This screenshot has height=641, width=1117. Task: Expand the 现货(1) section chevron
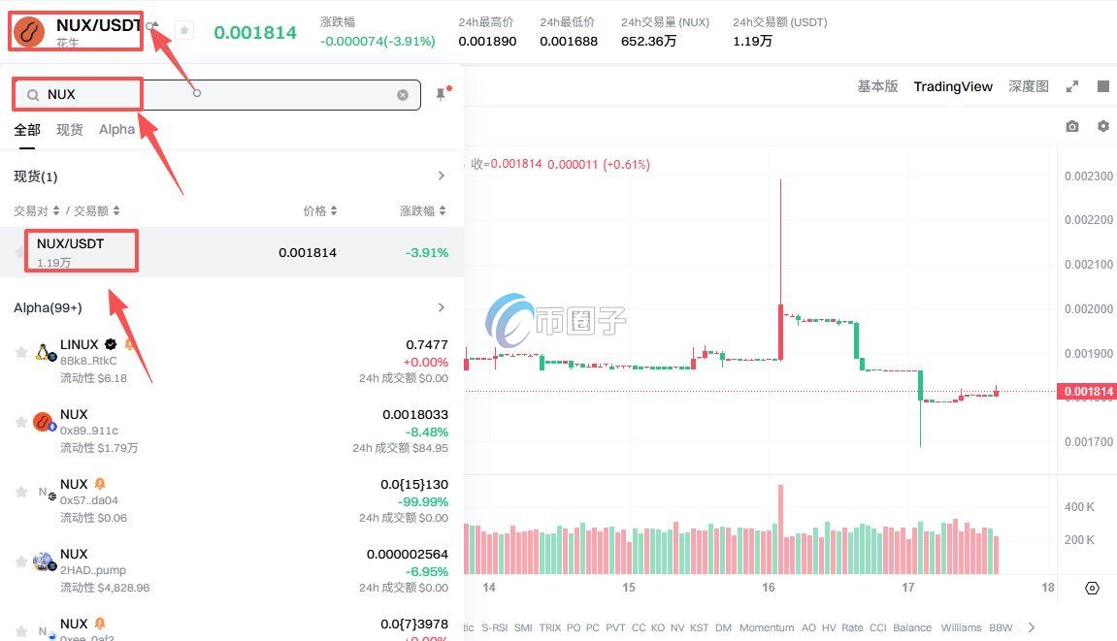(x=442, y=176)
